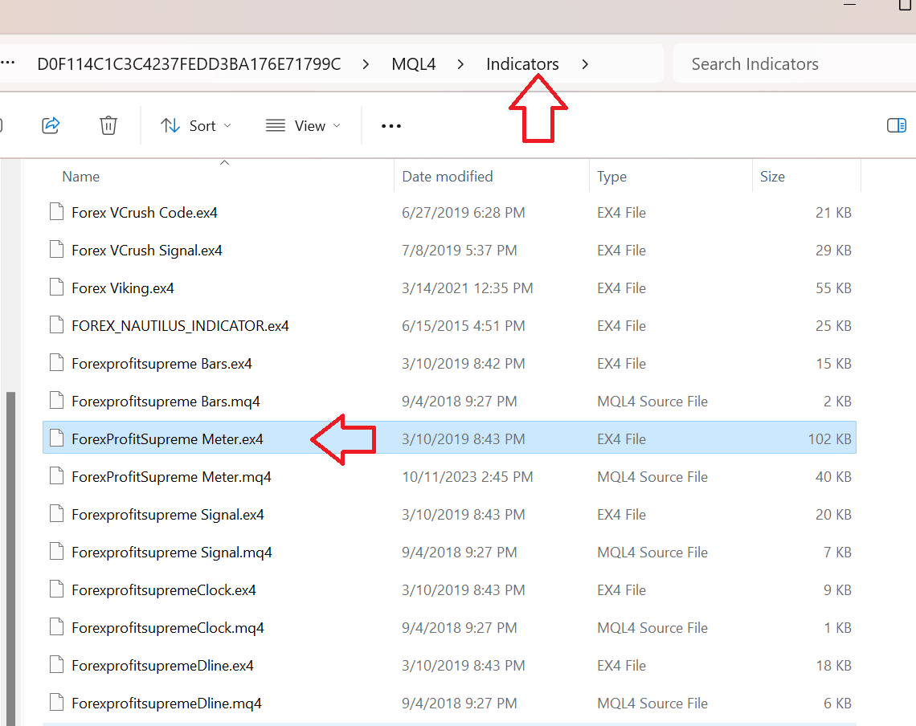
Task: Open the Sort dropdown menu
Action: tap(196, 125)
